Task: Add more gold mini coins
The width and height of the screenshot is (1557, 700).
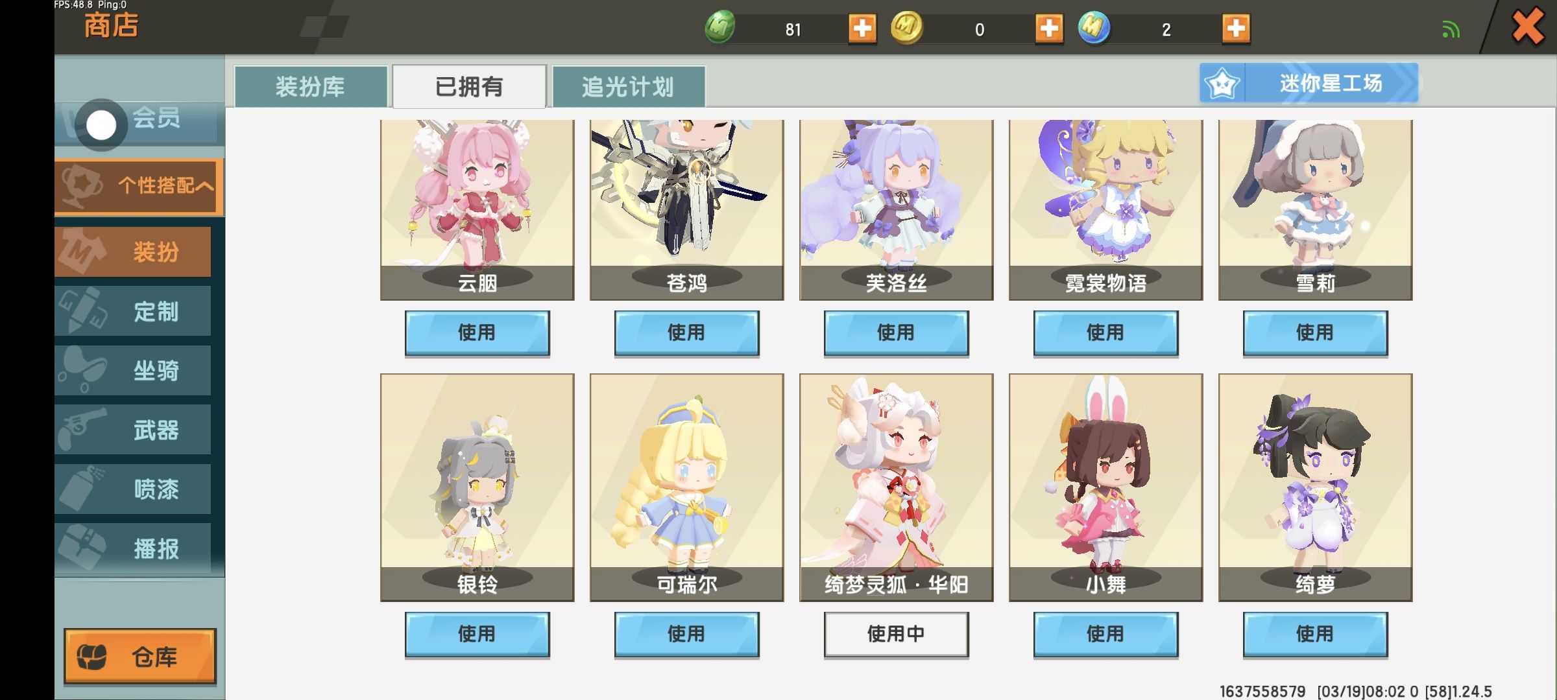Action: pos(1049,29)
